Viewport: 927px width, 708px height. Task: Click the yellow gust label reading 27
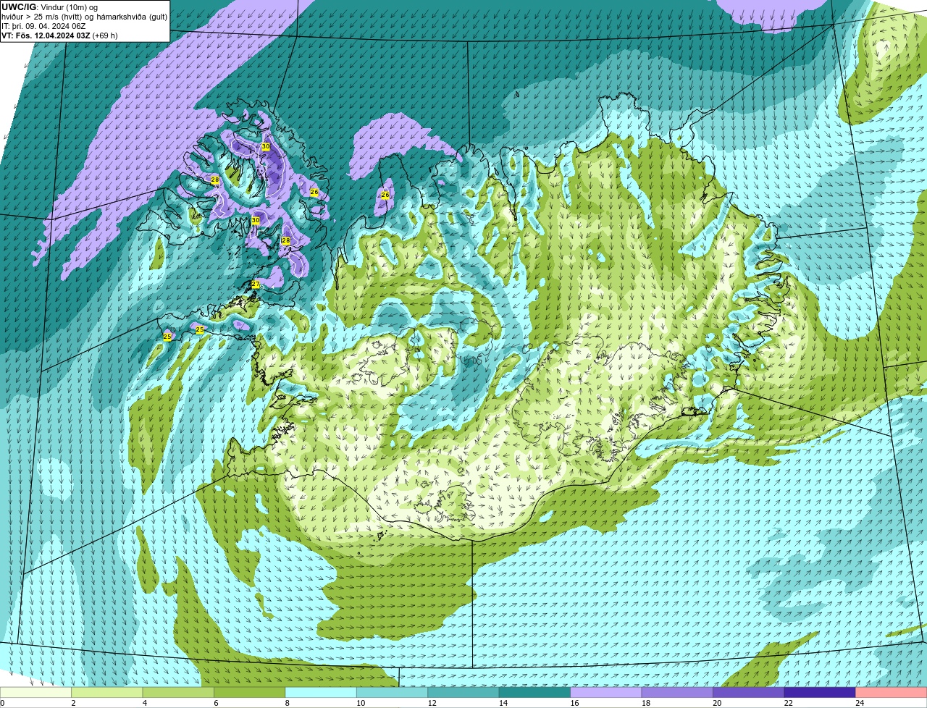(x=256, y=285)
